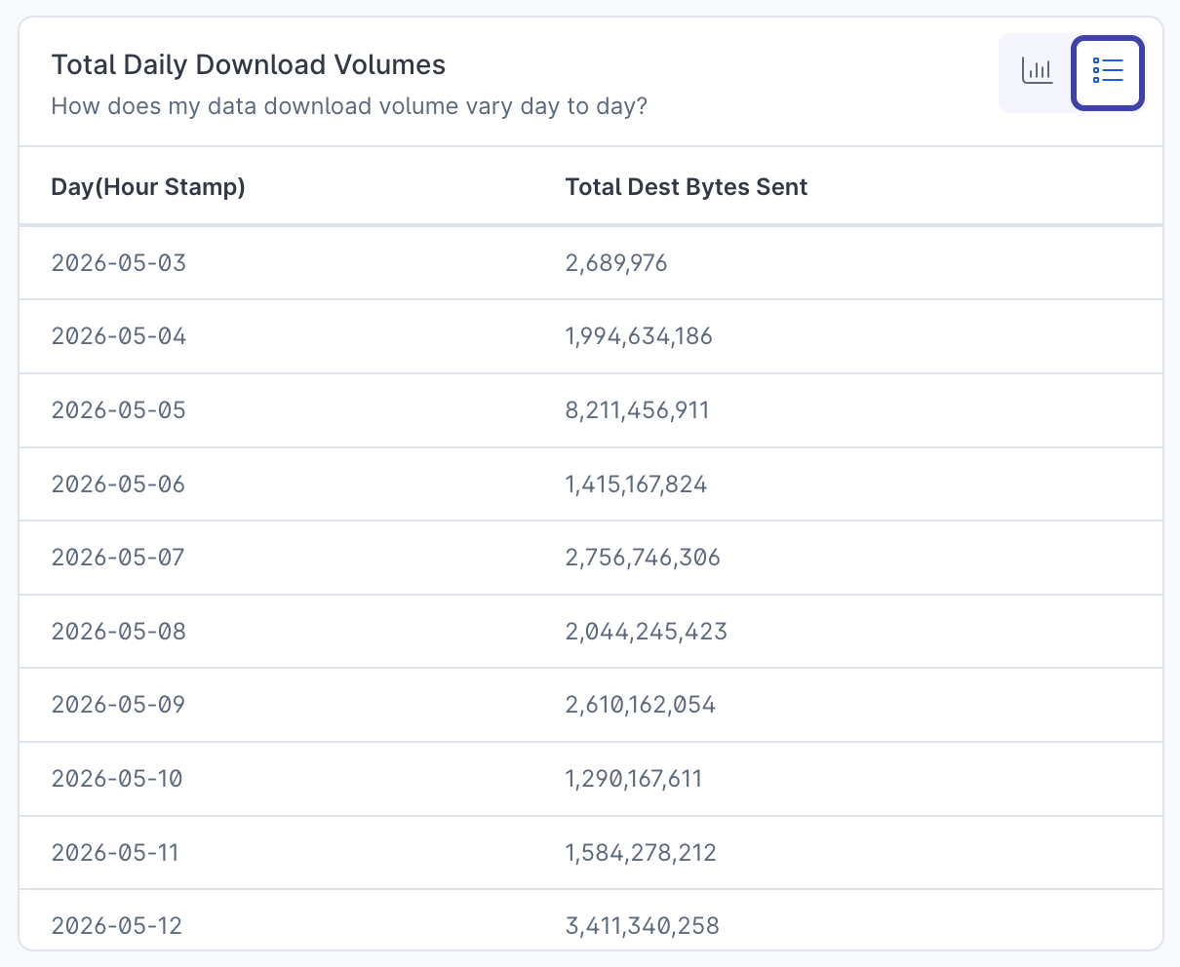Screen dimensions: 1180x967
Task: Click the Day(Hour Stamp) column header
Action: click(148, 187)
